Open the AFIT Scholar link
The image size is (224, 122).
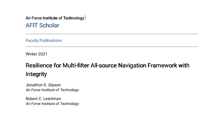(42, 26)
